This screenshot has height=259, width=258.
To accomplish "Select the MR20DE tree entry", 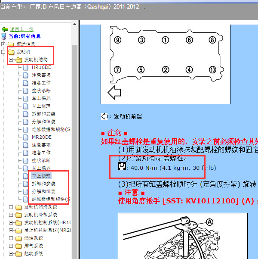I will (42, 137).
